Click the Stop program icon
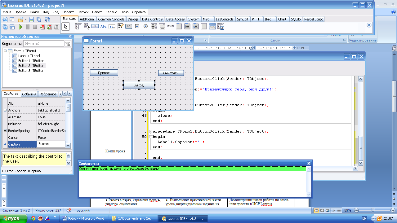Image resolution: width=397 pixels, height=223 pixels. 35,27
